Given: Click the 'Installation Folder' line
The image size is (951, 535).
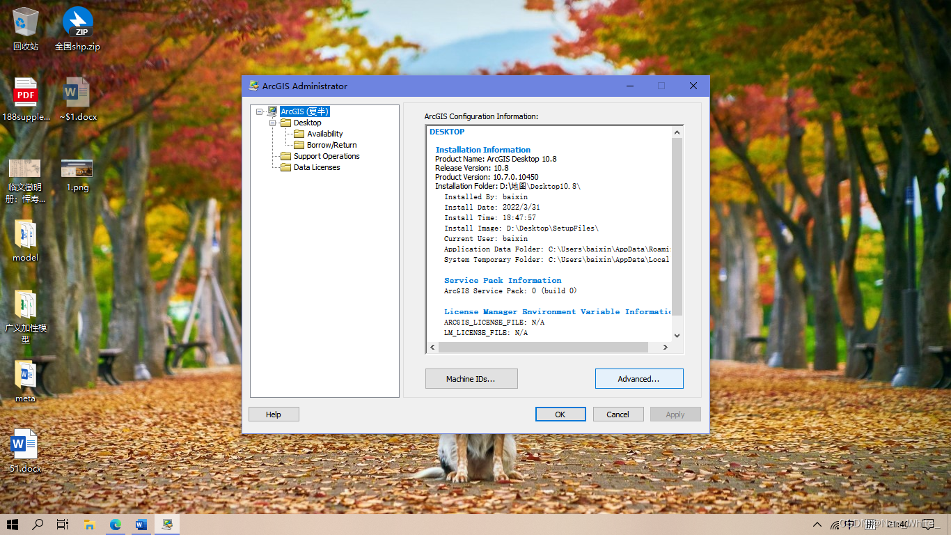Looking at the screenshot, I should [508, 186].
